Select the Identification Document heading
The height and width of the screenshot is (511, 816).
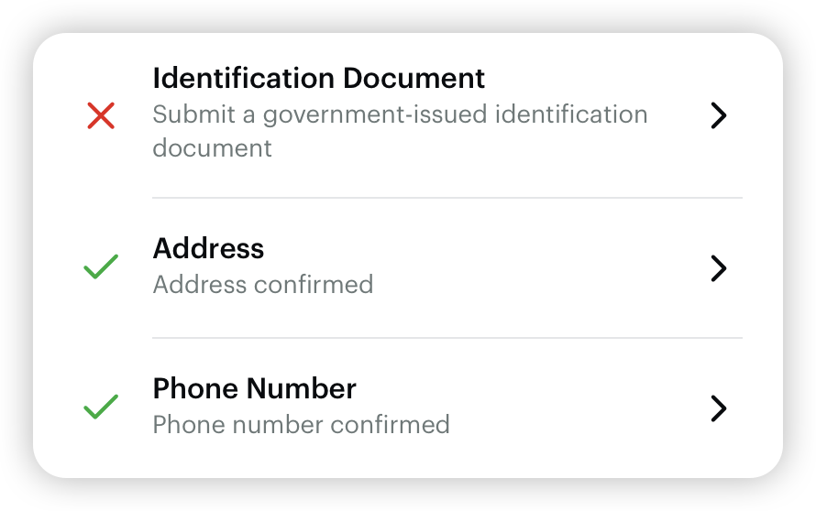click(318, 79)
